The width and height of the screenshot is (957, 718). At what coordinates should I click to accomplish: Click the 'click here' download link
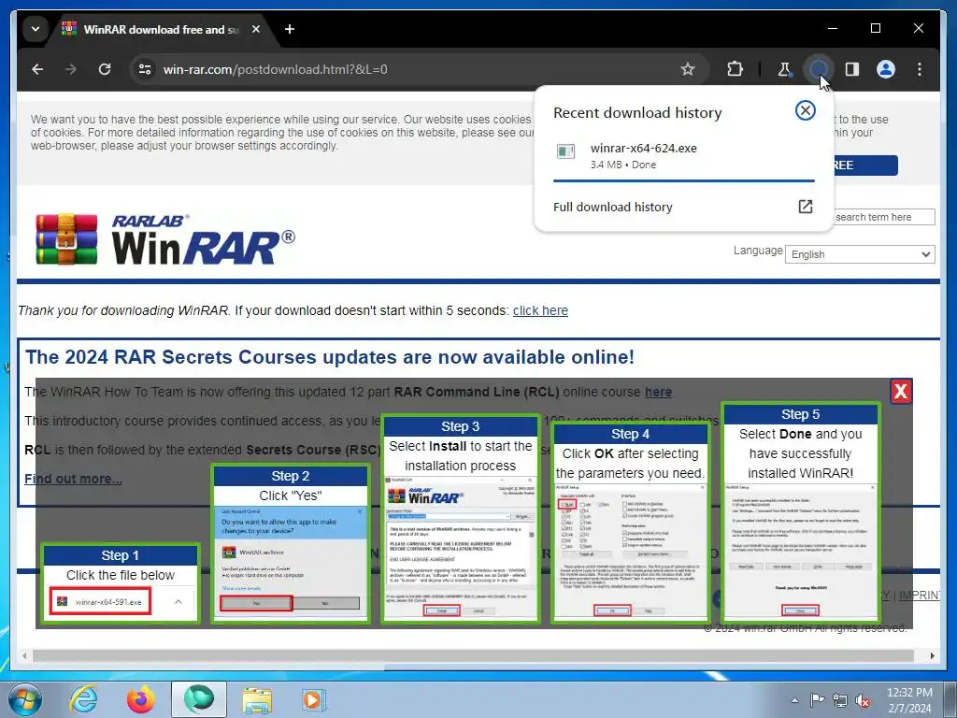[540, 310]
